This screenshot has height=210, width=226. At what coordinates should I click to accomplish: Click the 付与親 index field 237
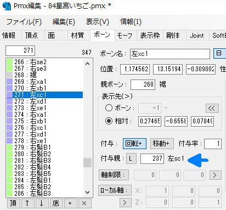tap(152, 158)
